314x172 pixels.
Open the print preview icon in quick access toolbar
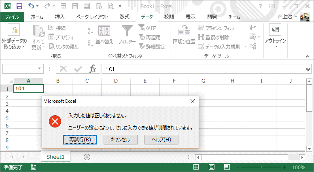tap(110, 6)
